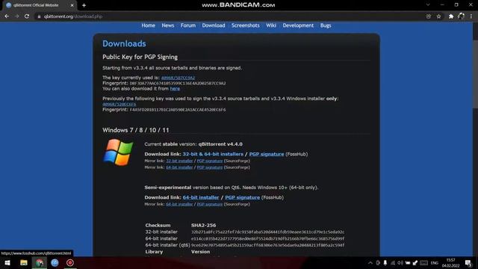Screen dimensions: 478x269
Task: Open the blue globe taskbar app
Action: click(x=55, y=263)
